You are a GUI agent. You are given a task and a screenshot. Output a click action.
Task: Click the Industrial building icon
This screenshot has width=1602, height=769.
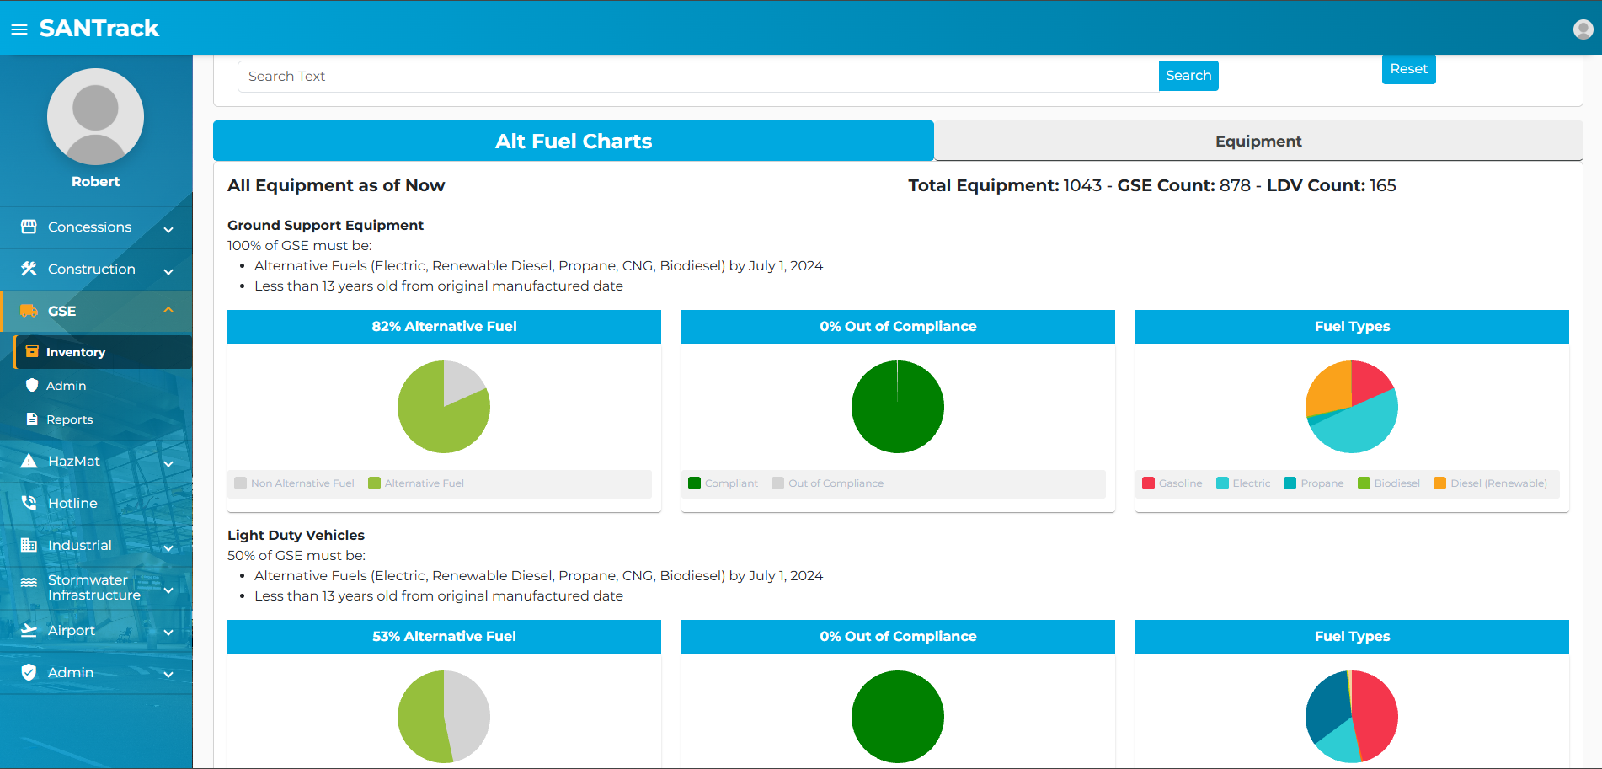click(x=29, y=545)
